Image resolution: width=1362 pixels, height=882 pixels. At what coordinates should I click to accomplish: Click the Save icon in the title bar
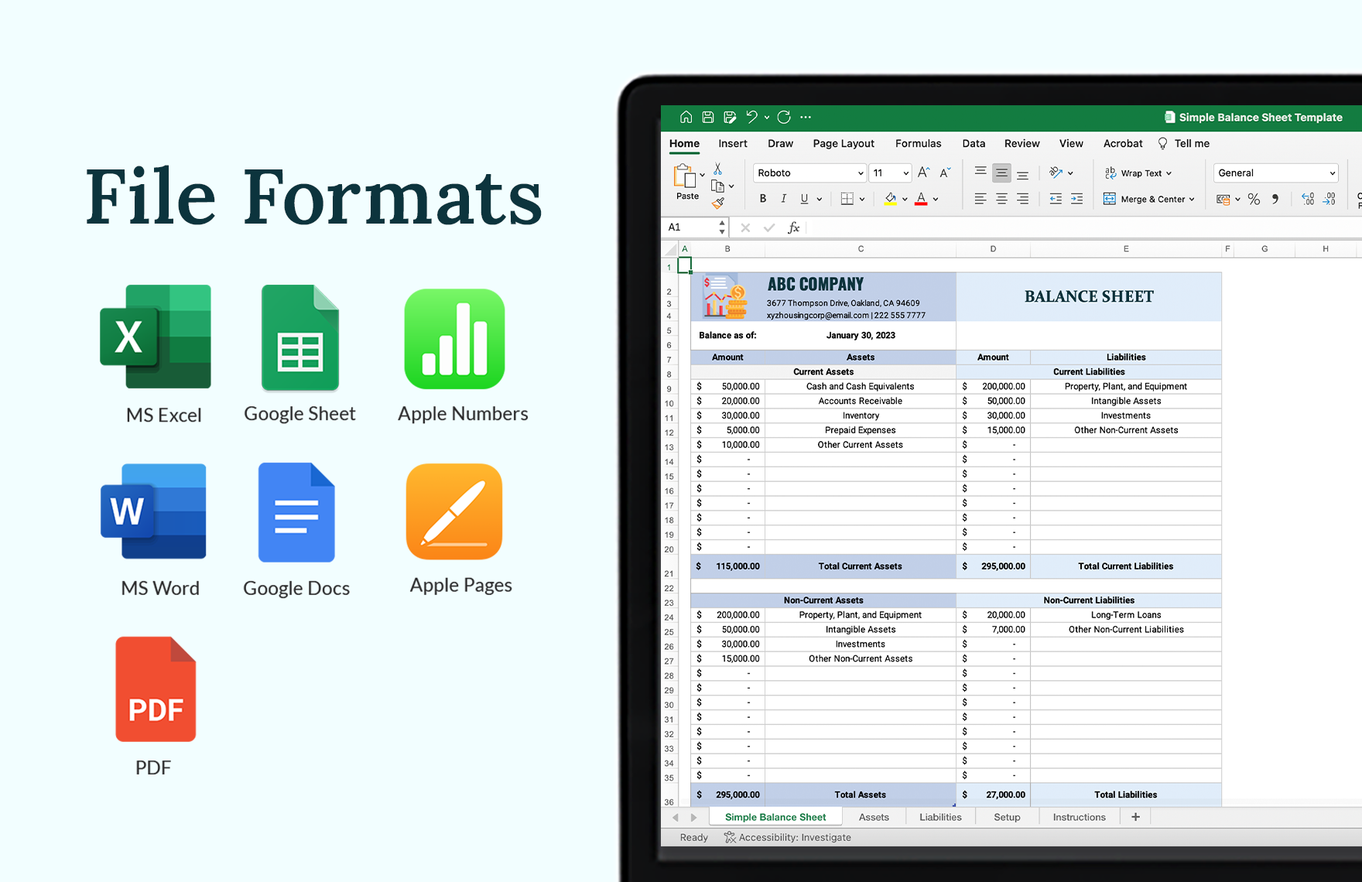click(x=707, y=116)
